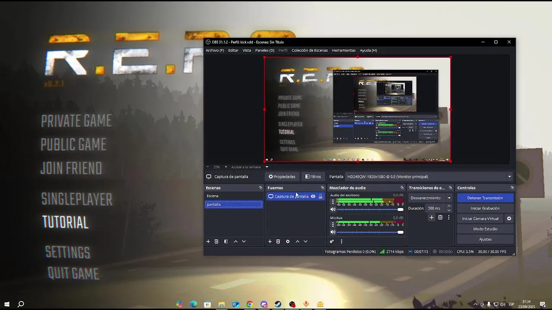Open transition properties three-dot icon

[x=448, y=217]
